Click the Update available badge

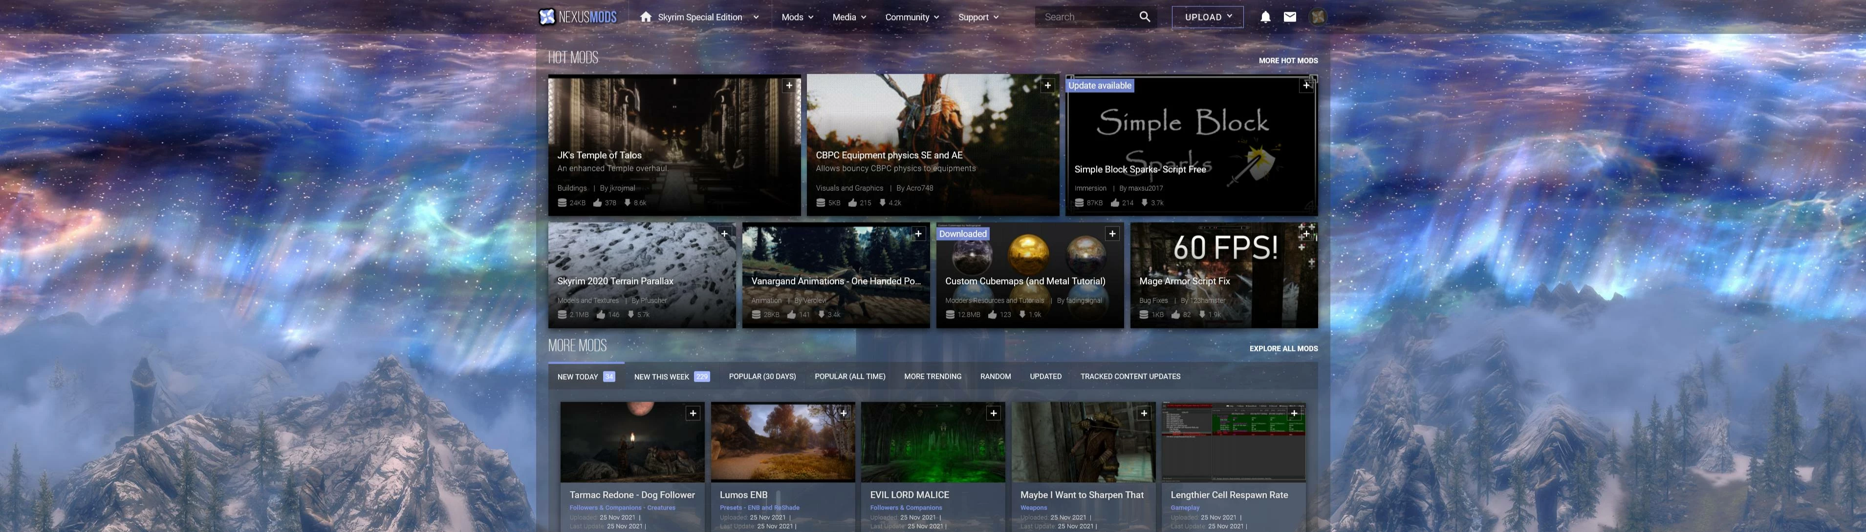[x=1100, y=85]
